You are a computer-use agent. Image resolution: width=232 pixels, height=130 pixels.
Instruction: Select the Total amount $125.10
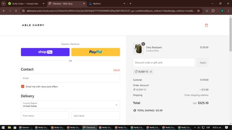point(203,103)
